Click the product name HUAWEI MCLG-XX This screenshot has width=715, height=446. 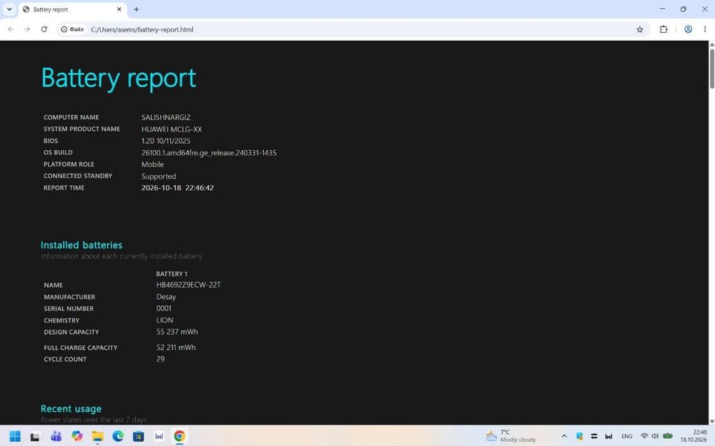pos(172,129)
